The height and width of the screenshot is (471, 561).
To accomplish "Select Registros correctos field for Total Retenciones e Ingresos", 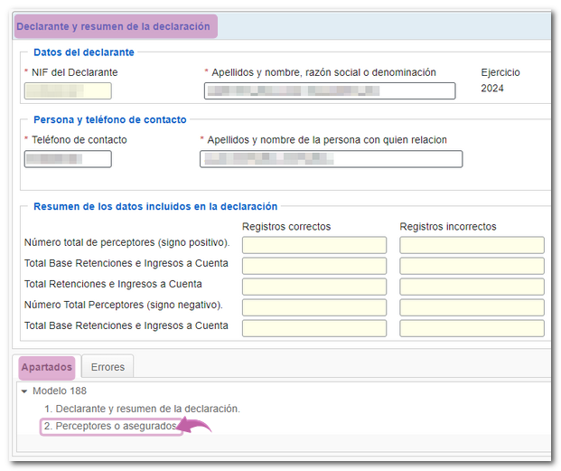I will (313, 287).
